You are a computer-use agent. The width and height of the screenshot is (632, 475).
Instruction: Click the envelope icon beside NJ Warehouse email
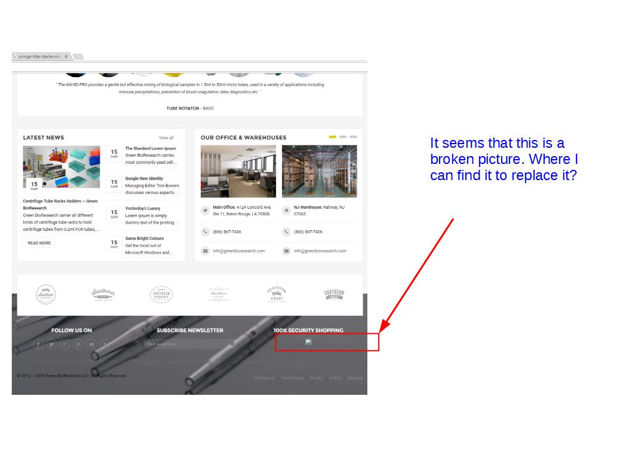[286, 251]
